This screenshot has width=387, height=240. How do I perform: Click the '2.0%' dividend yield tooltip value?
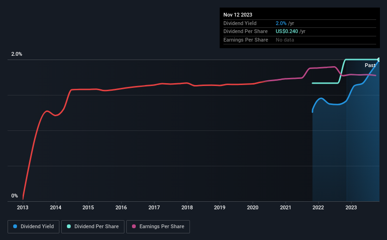[x=281, y=23]
